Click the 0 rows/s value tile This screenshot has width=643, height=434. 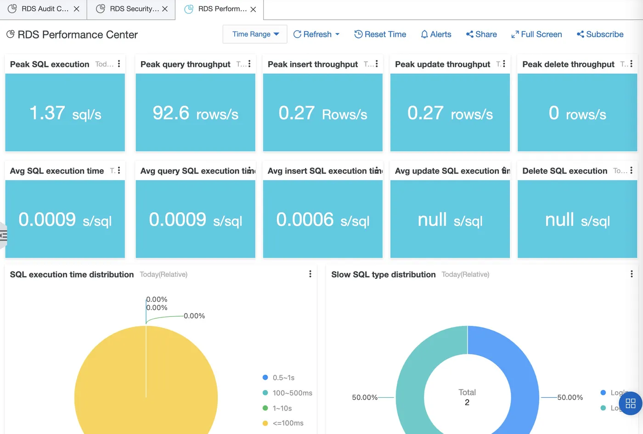577,113
